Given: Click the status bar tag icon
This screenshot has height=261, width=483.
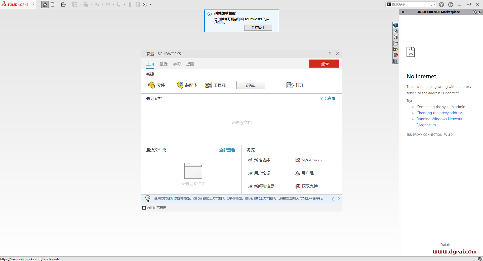Looking at the screenshot, I should (x=480, y=259).
